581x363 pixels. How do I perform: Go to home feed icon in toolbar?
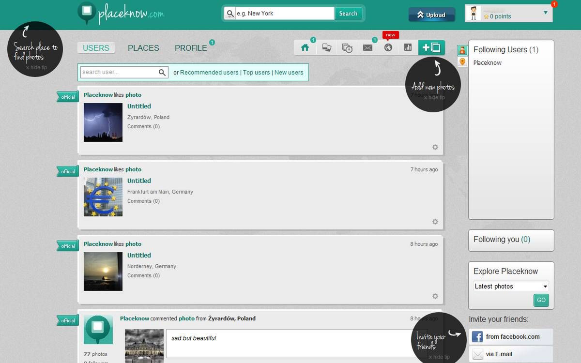point(305,47)
